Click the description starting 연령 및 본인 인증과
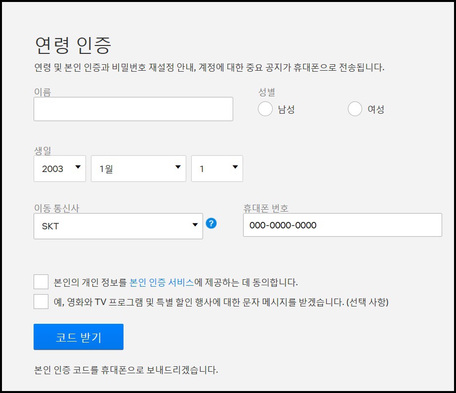 click(209, 68)
